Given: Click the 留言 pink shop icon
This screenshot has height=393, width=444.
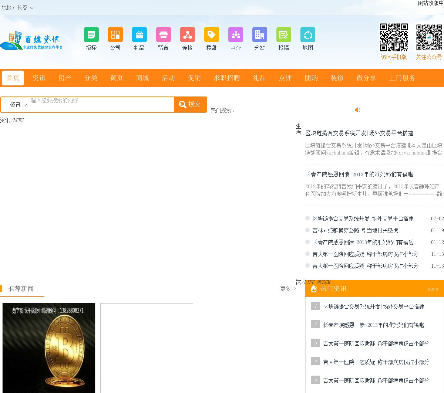Looking at the screenshot, I should pos(163,35).
